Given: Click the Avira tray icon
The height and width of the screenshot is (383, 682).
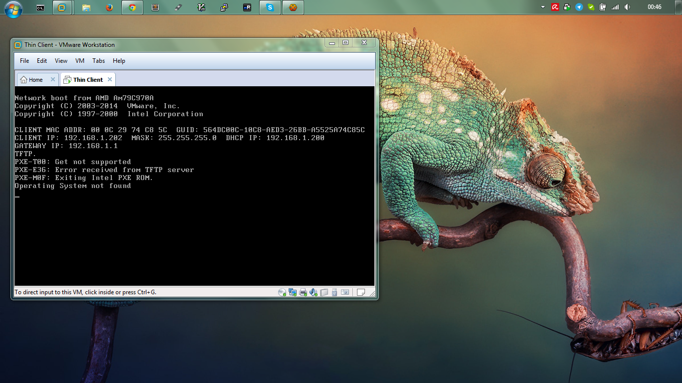Looking at the screenshot, I should point(555,7).
